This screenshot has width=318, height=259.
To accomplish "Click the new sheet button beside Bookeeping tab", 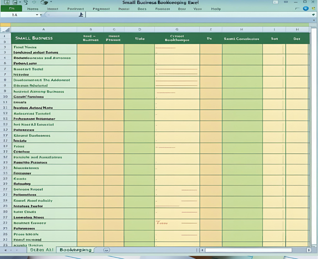I will [107, 250].
